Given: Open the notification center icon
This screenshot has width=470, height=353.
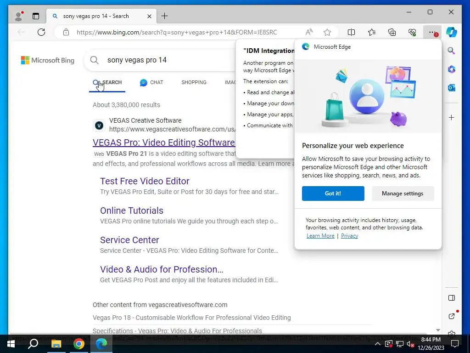Looking at the screenshot, I should pos(455,344).
